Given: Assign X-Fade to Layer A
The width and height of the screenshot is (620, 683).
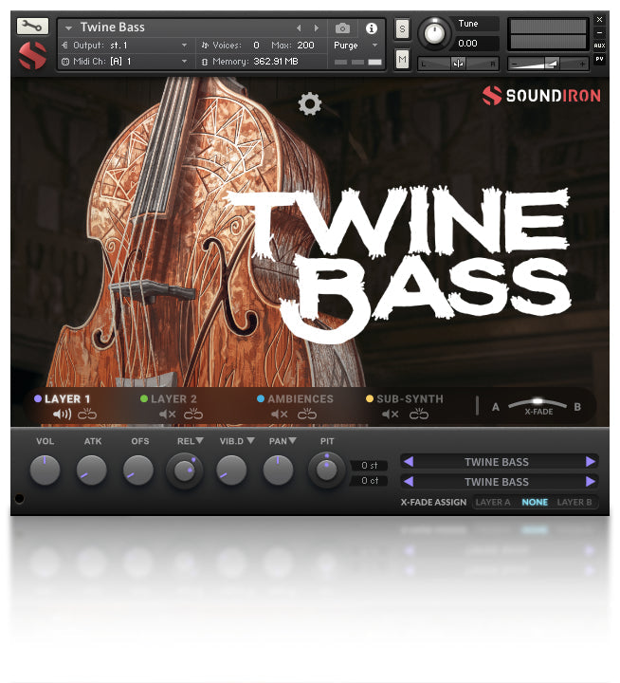Looking at the screenshot, I should pos(493,502).
